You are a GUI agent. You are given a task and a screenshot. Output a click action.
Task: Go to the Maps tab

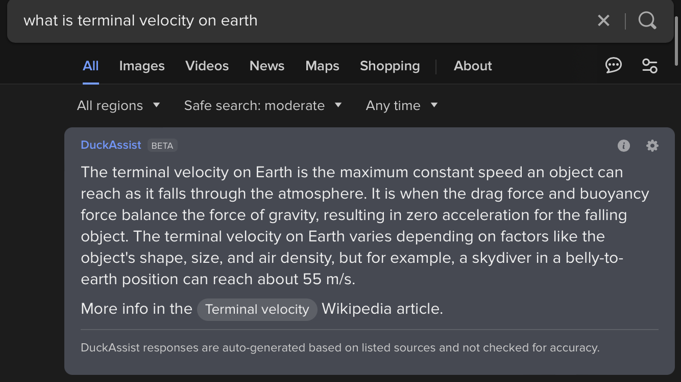point(322,66)
